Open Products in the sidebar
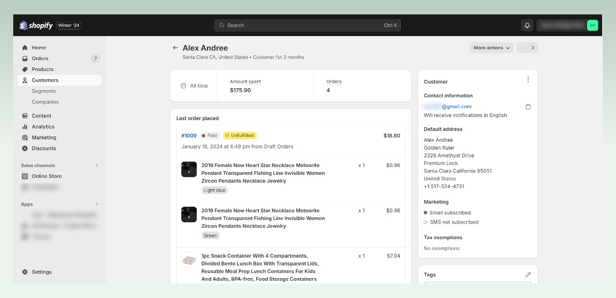The width and height of the screenshot is (616, 298). coord(60,70)
